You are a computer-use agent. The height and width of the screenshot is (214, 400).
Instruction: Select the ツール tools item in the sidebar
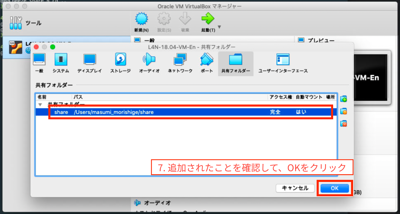pyautogui.click(x=26, y=23)
